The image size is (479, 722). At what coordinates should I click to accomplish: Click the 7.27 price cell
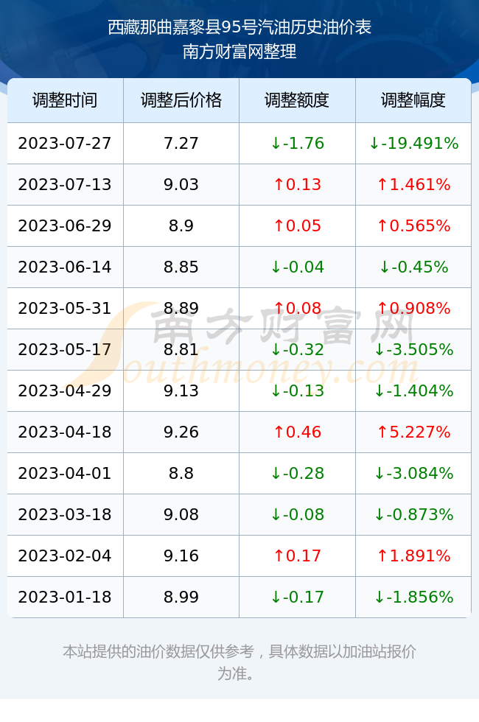[181, 143]
